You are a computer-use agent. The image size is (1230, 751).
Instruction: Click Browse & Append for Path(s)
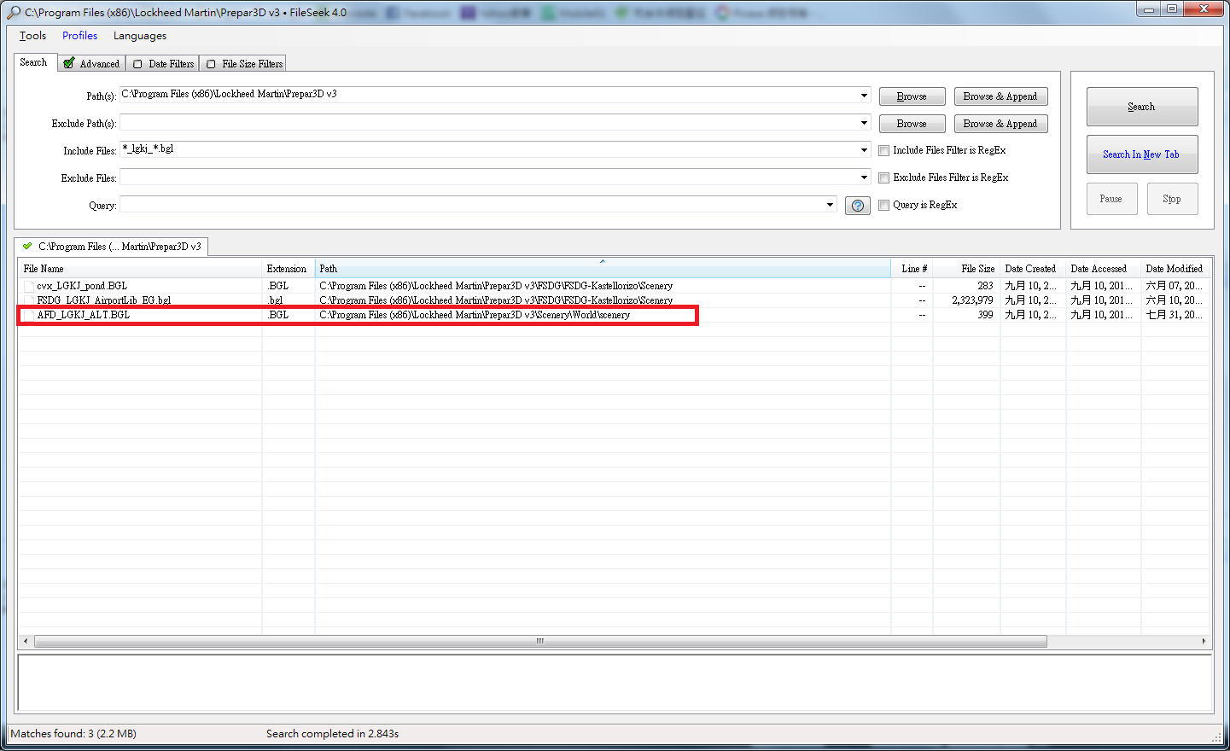coord(1000,96)
